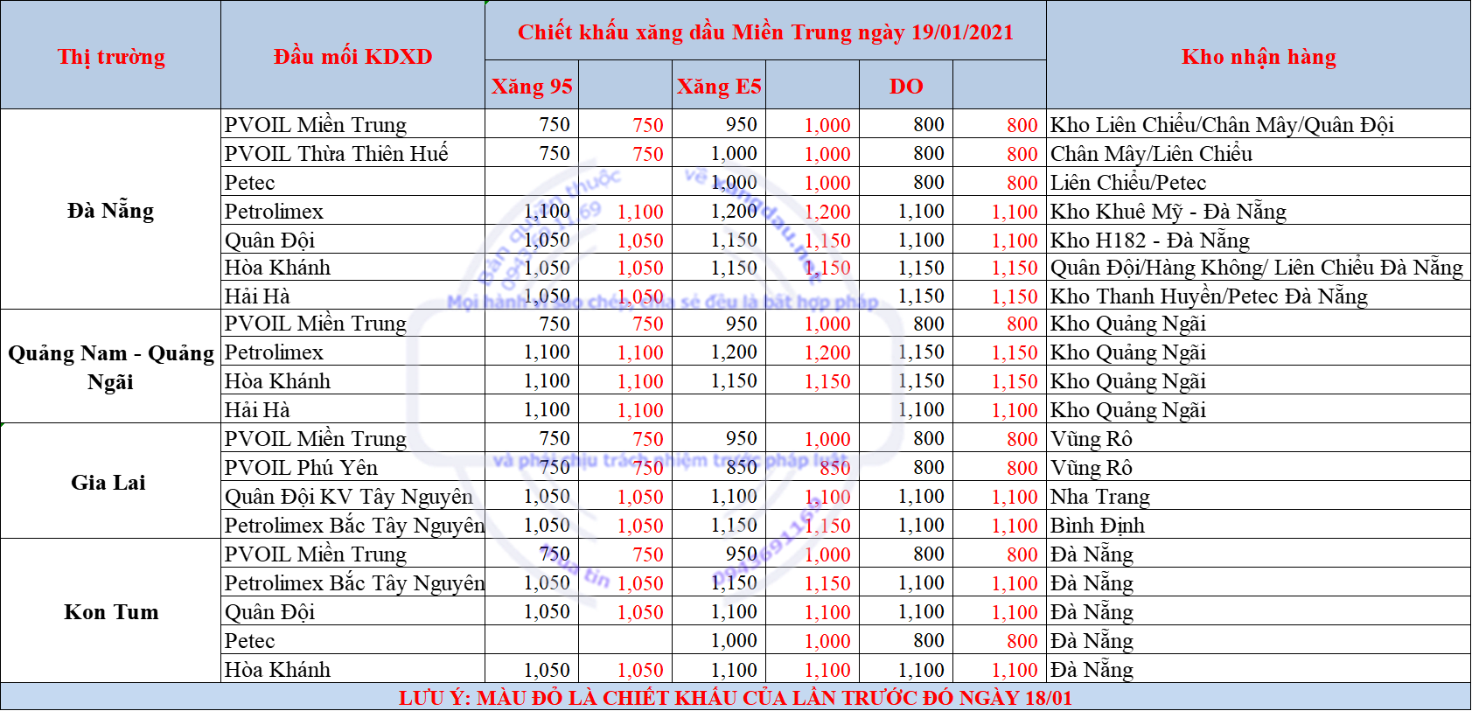The height and width of the screenshot is (711, 1472).
Task: Select the 'Kon Tum' market cell
Action: pyautogui.click(x=111, y=612)
